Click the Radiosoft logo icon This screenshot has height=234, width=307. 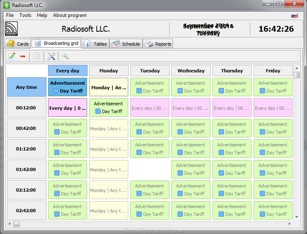pos(11,29)
